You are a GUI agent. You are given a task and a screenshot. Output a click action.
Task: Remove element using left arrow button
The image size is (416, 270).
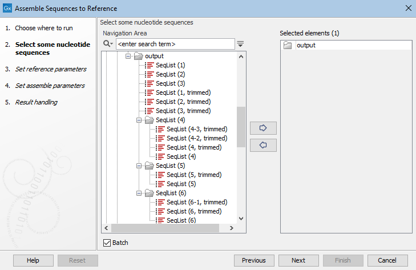[x=263, y=145]
